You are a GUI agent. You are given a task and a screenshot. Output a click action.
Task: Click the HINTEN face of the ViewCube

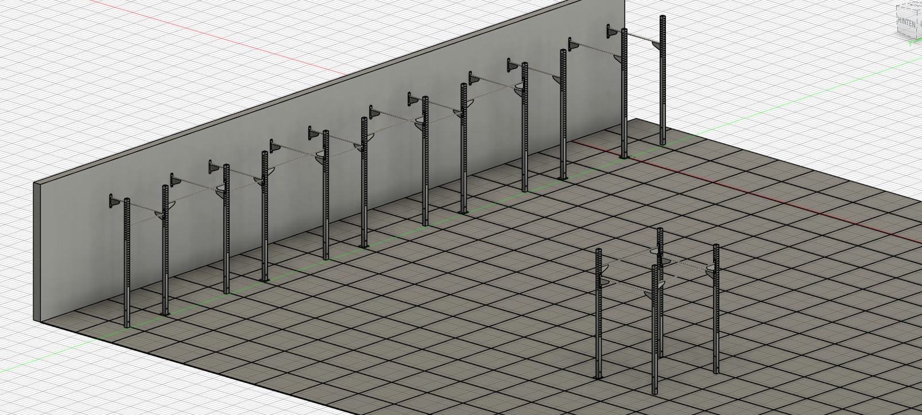tap(906, 22)
